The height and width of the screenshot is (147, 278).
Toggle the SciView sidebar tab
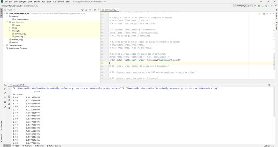coord(276,26)
